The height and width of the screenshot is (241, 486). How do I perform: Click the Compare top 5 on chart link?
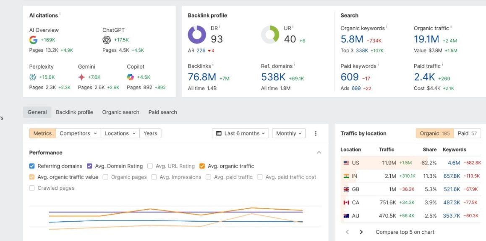(x=405, y=232)
